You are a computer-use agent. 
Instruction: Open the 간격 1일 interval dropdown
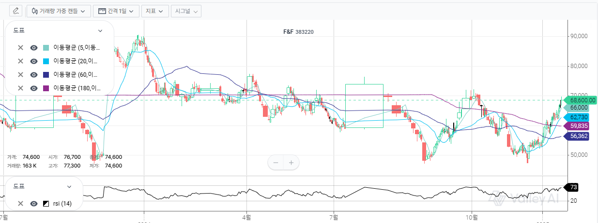116,11
